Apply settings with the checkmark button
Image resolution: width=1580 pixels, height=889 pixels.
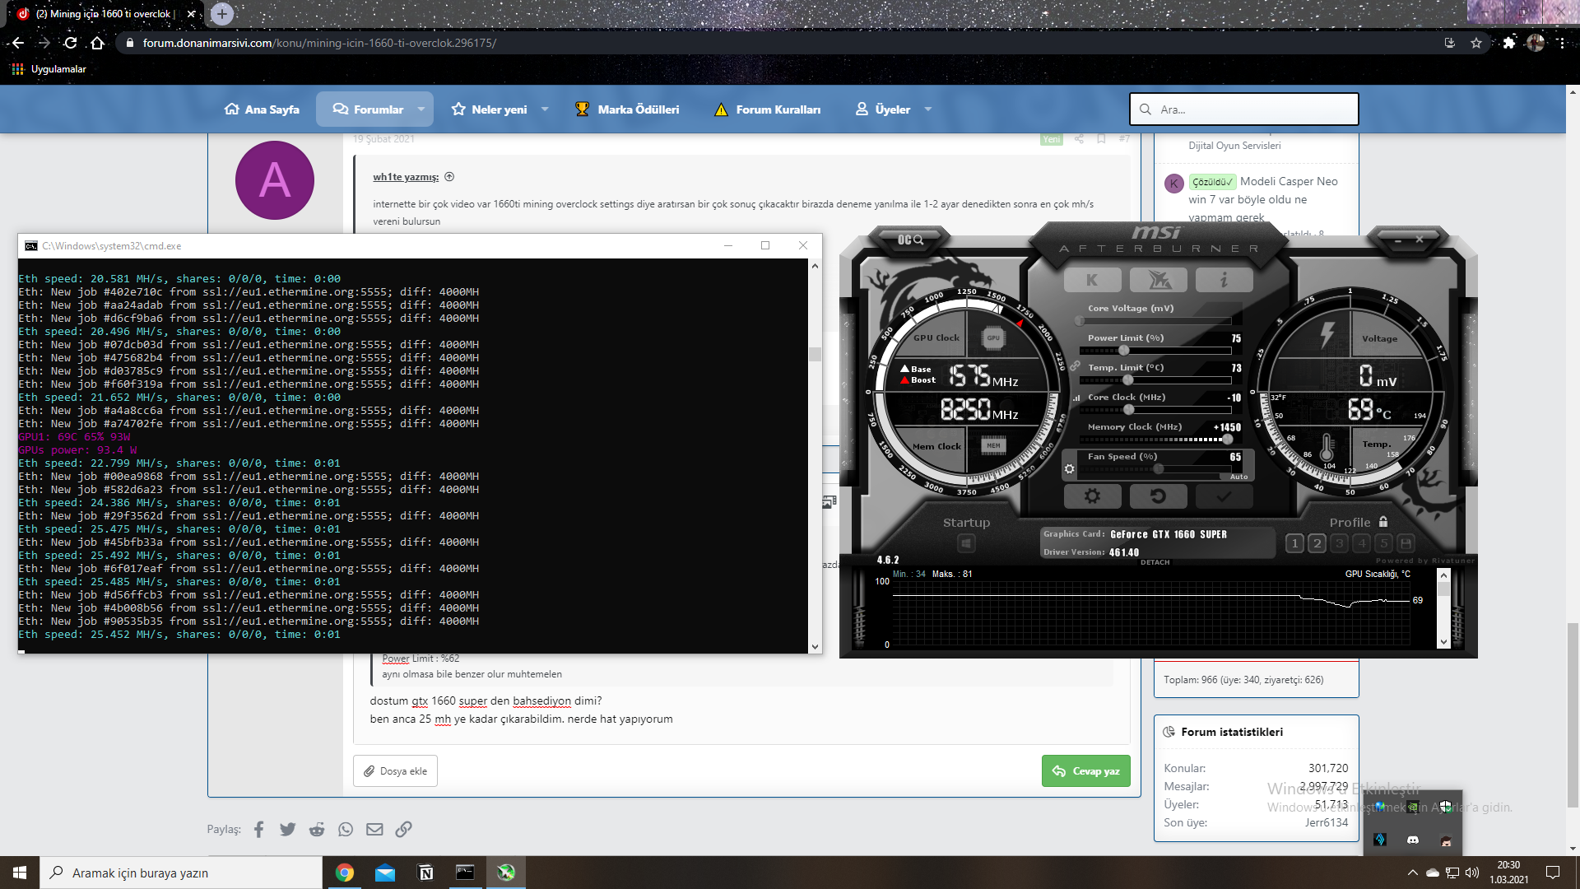pyautogui.click(x=1224, y=496)
